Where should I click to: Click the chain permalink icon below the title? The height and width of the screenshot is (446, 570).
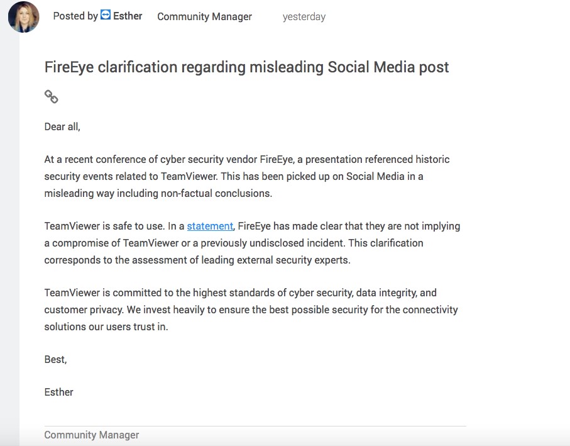tap(52, 97)
